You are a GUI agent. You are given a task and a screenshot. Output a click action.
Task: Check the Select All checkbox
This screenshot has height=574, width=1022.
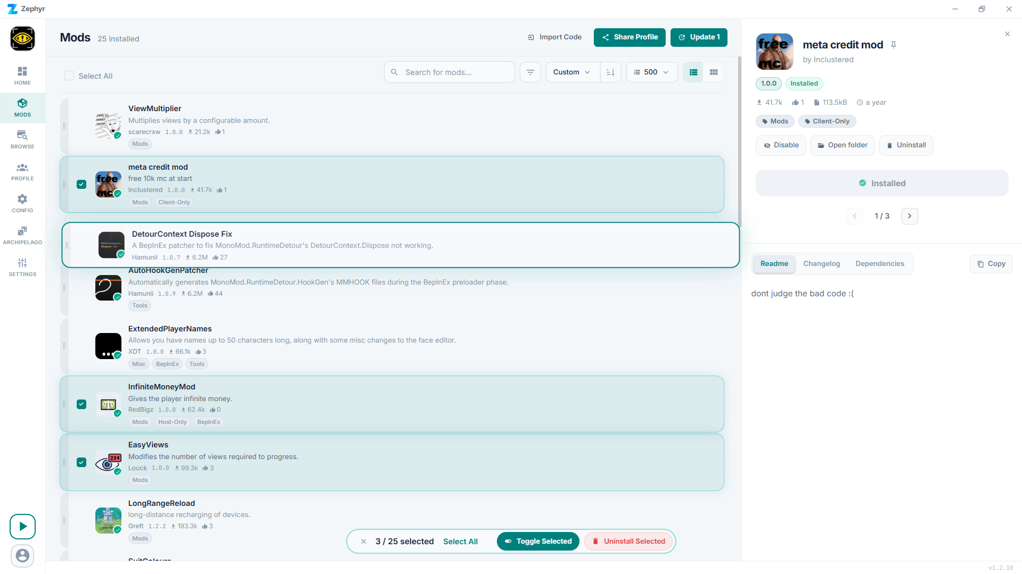(x=69, y=76)
